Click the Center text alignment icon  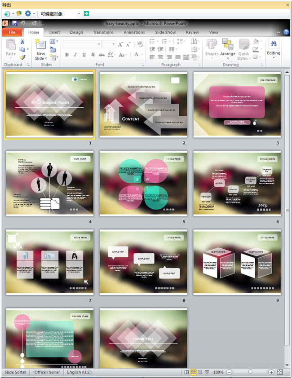[x=160, y=57]
